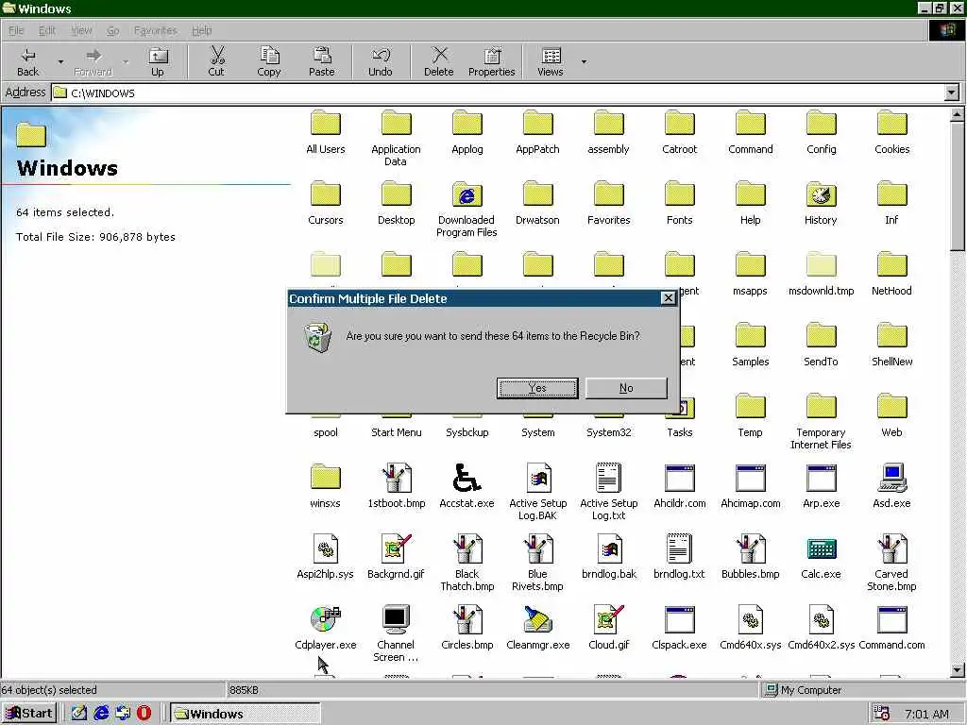Select the Downloaded Program Files folder
The width and height of the screenshot is (967, 725).
coord(467,210)
